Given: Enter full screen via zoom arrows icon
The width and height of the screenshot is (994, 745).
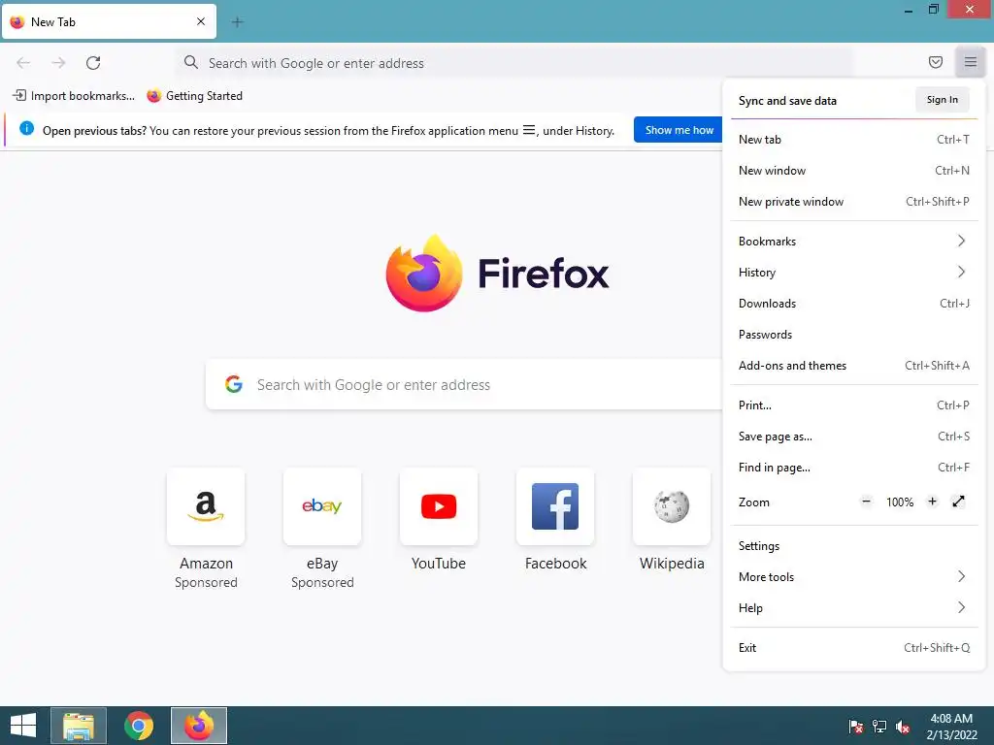Looking at the screenshot, I should tap(958, 502).
